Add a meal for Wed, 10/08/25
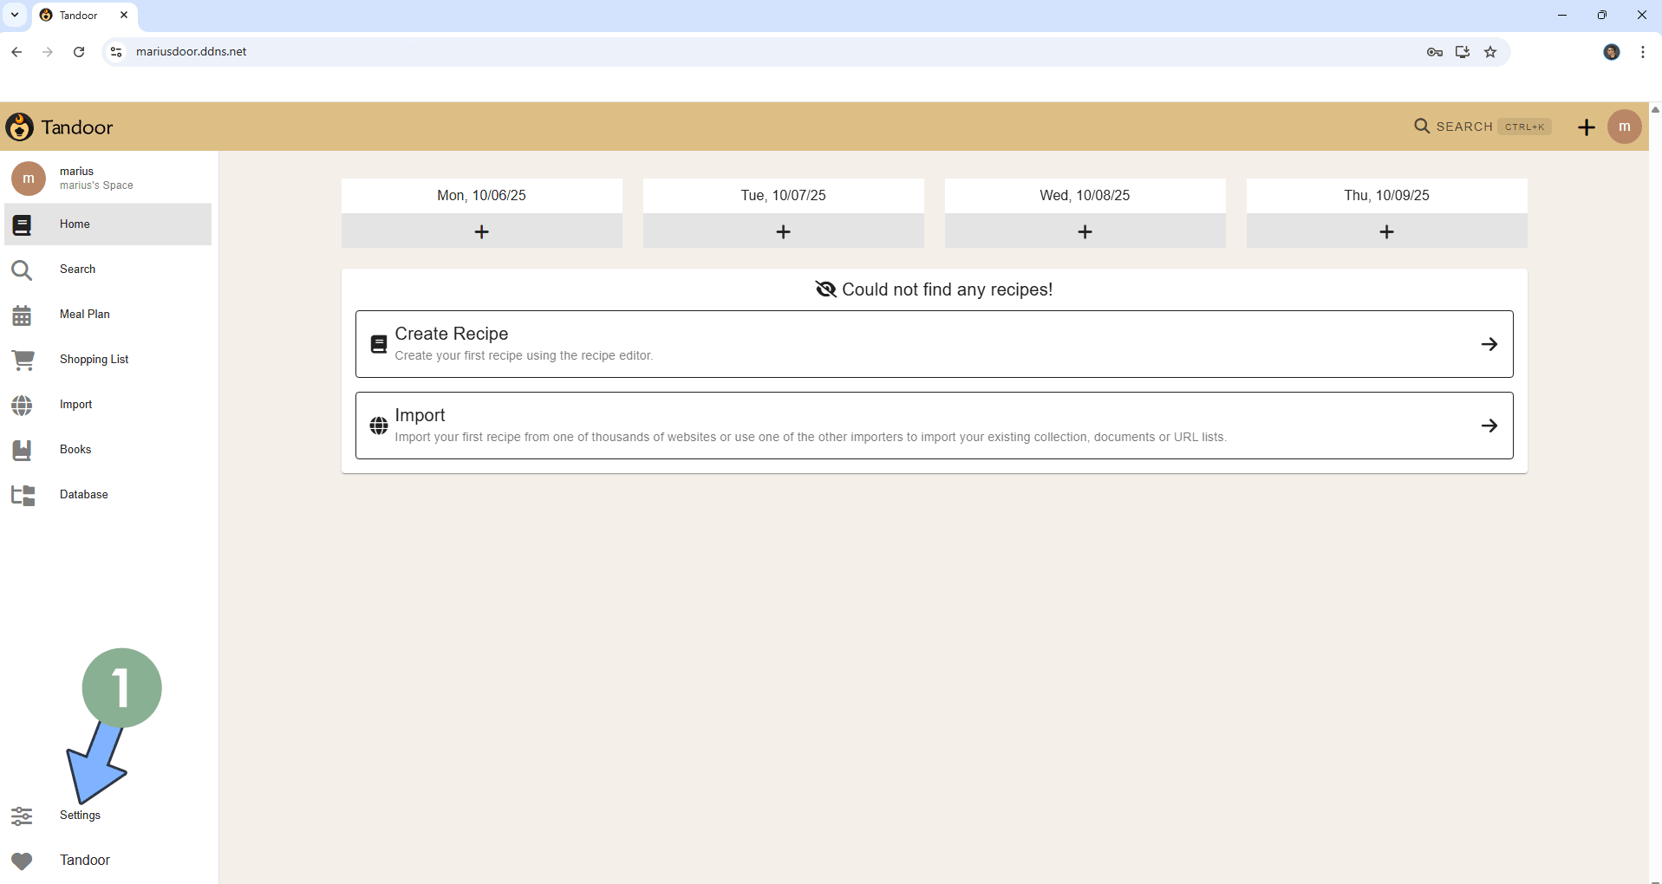The image size is (1662, 884). pyautogui.click(x=1085, y=231)
